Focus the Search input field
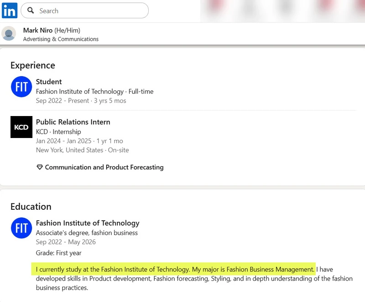The width and height of the screenshot is (365, 302). click(91, 11)
